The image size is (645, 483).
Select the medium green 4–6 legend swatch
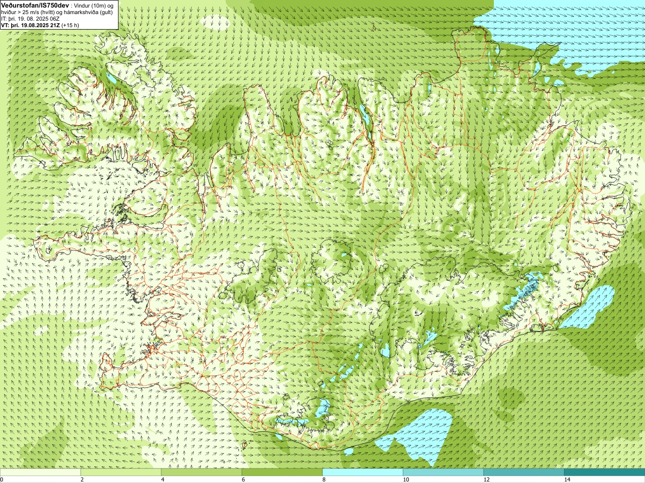[202, 472]
